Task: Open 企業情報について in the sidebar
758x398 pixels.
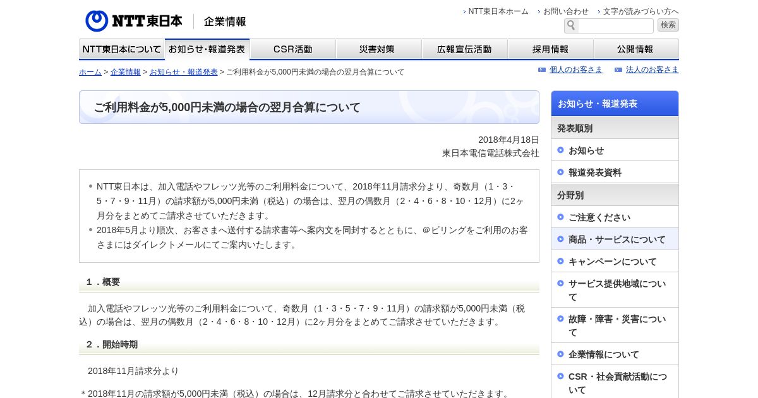Action: pos(615,354)
